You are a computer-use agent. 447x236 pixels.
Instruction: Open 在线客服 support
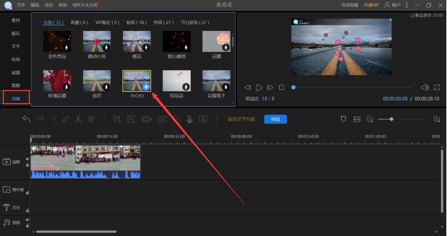click(x=350, y=5)
